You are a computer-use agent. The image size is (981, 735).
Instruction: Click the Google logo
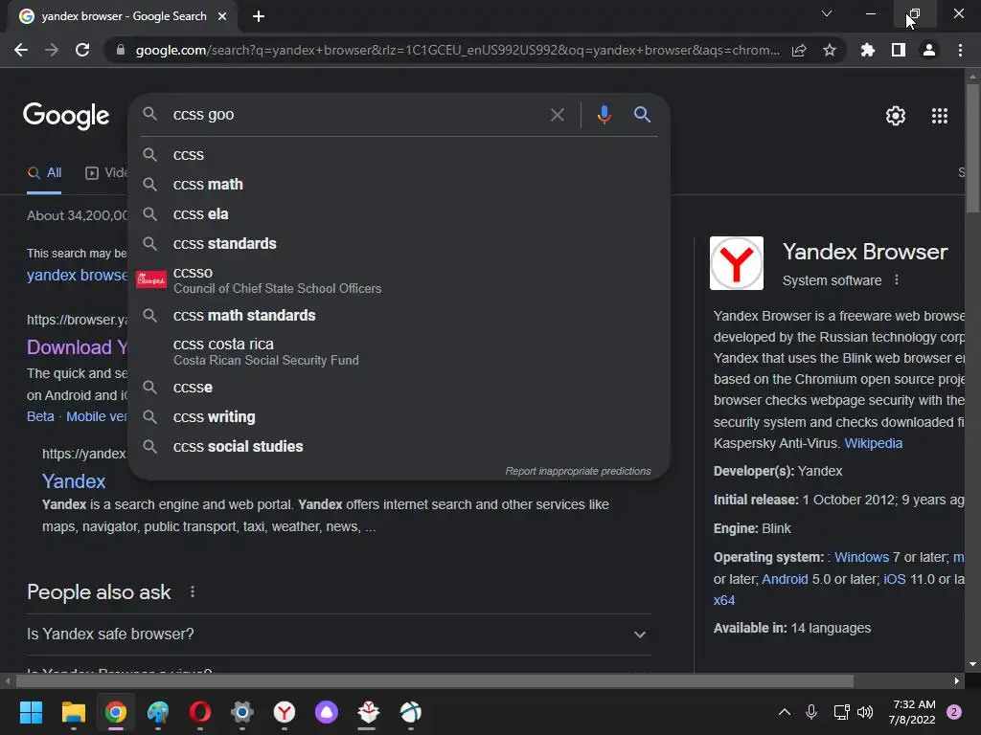(66, 116)
